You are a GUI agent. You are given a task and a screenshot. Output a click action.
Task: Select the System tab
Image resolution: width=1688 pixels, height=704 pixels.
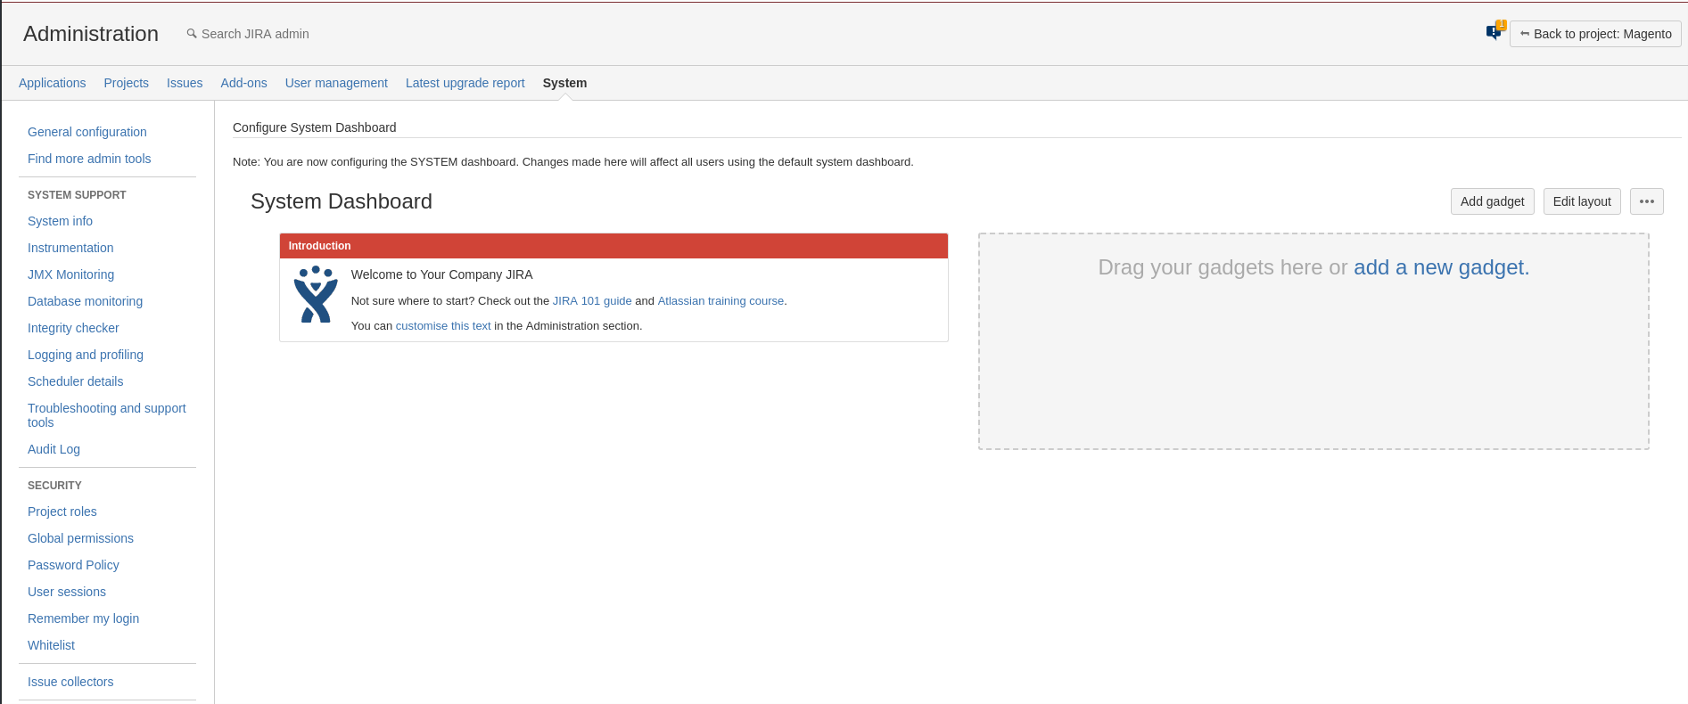coord(564,83)
